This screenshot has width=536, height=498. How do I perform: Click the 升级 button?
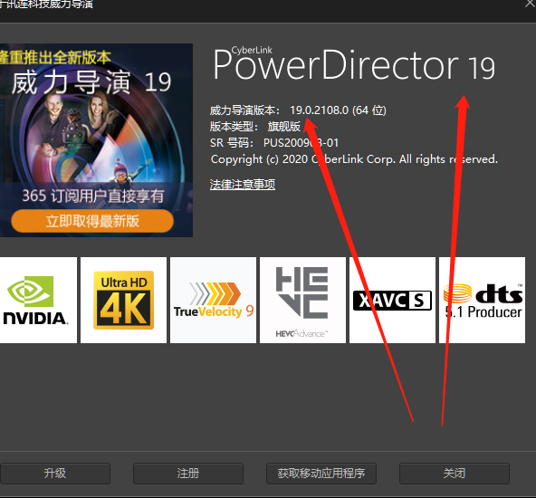point(55,474)
